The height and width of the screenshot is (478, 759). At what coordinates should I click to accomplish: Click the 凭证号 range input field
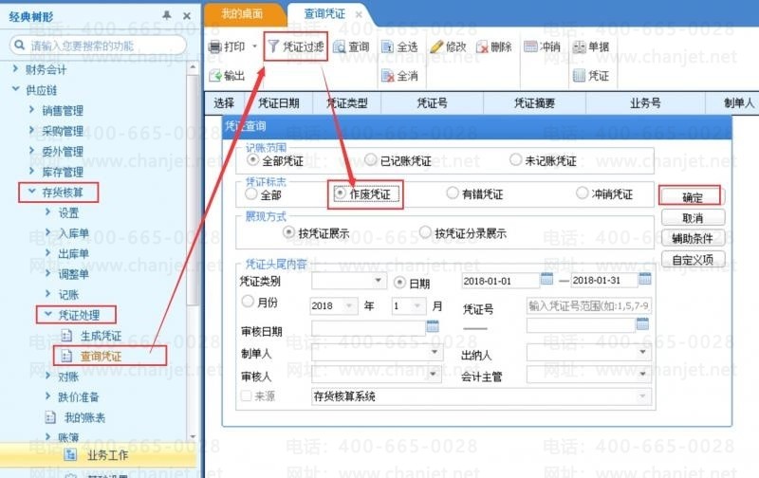coord(588,305)
